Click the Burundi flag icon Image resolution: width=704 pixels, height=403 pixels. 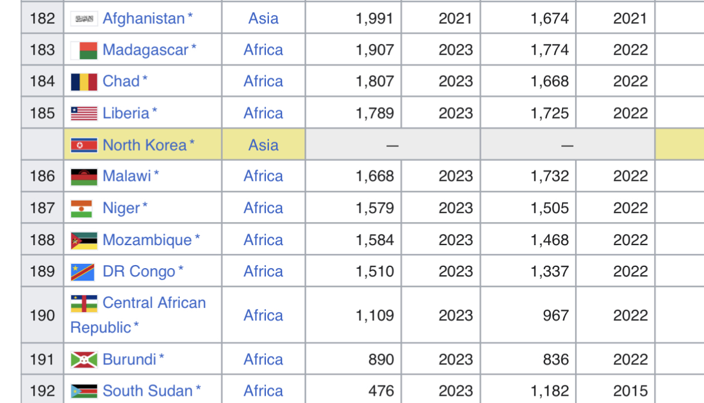tap(84, 360)
